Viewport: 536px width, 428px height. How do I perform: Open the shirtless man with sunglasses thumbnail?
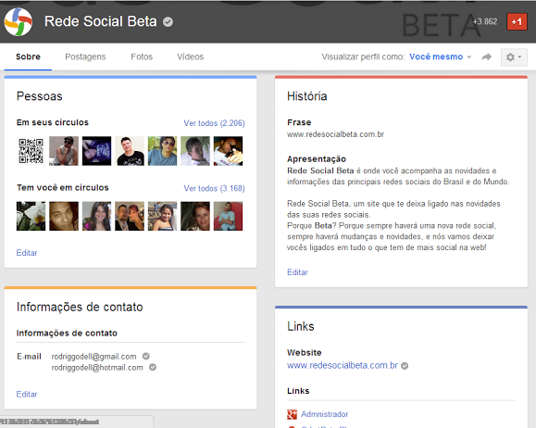pyautogui.click(x=64, y=151)
